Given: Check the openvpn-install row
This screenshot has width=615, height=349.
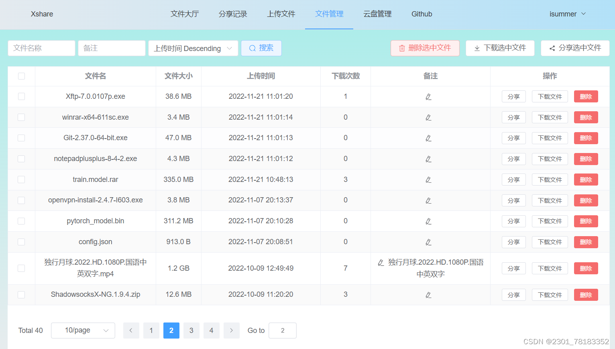Looking at the screenshot, I should coord(22,200).
